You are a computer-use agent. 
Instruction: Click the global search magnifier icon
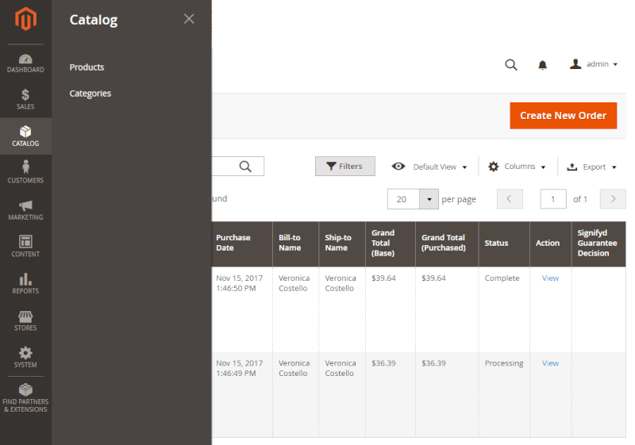coord(511,65)
